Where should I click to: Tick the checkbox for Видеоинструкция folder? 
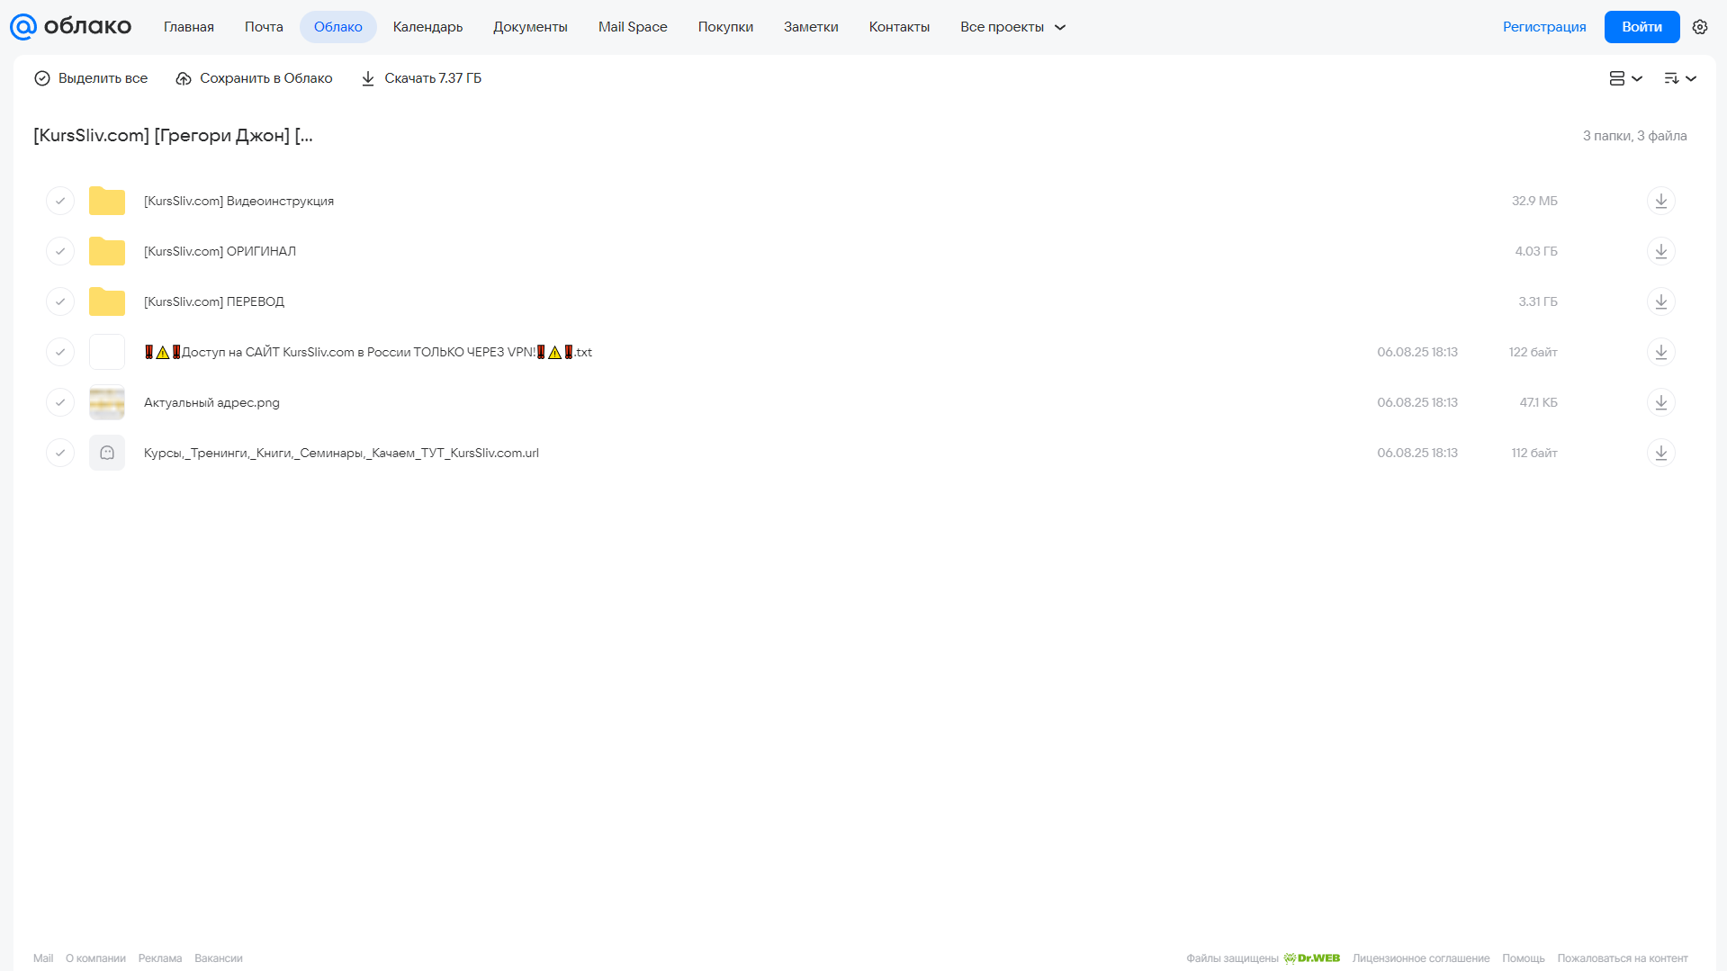[x=60, y=201]
